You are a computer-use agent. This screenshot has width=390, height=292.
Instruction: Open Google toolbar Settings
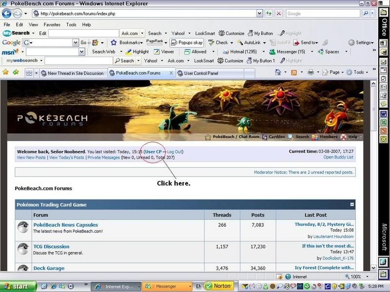point(361,42)
